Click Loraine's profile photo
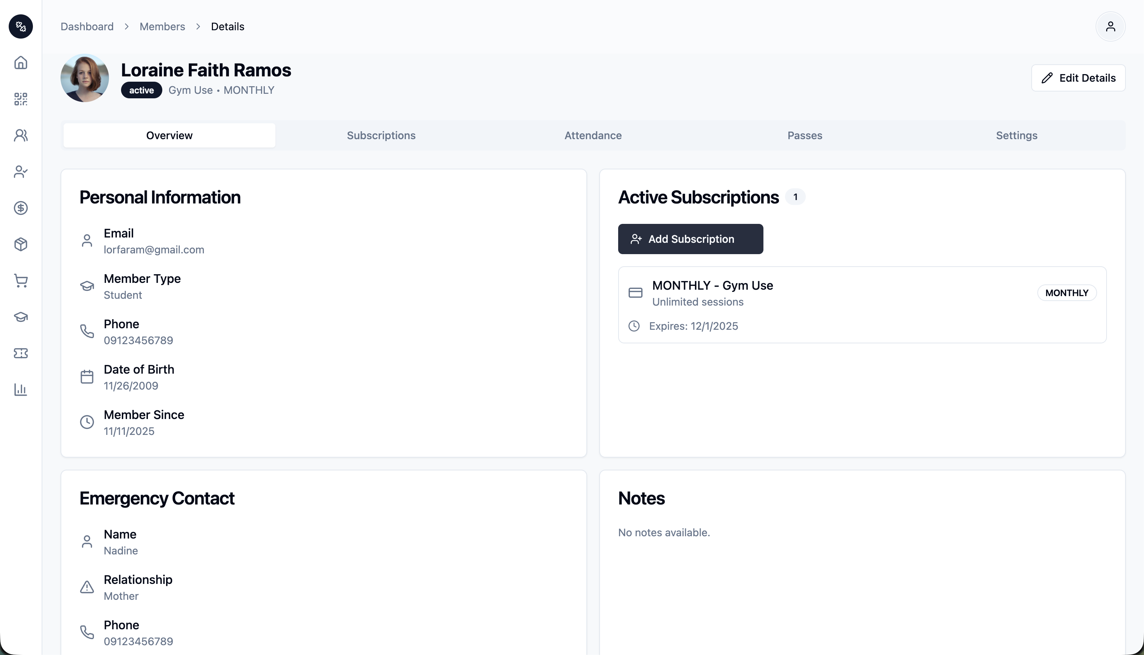 coord(85,78)
